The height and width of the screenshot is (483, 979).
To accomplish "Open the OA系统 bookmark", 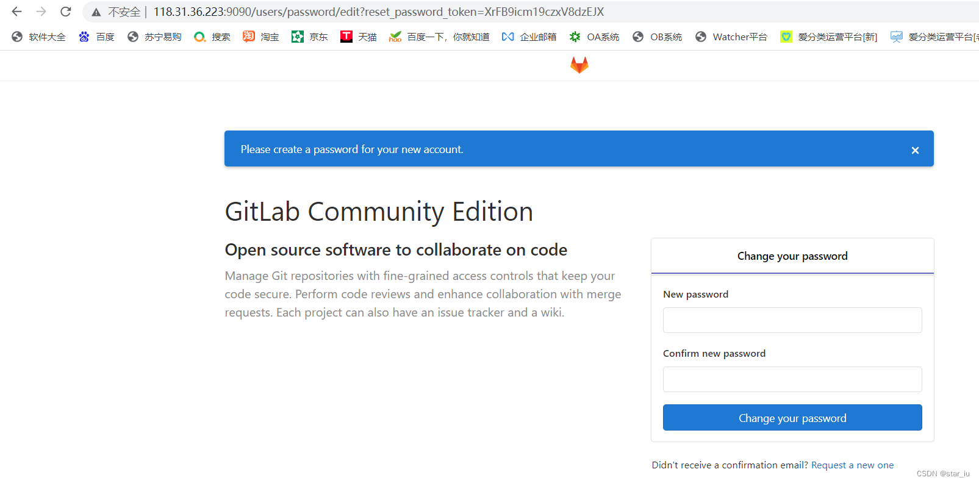I will pos(594,37).
